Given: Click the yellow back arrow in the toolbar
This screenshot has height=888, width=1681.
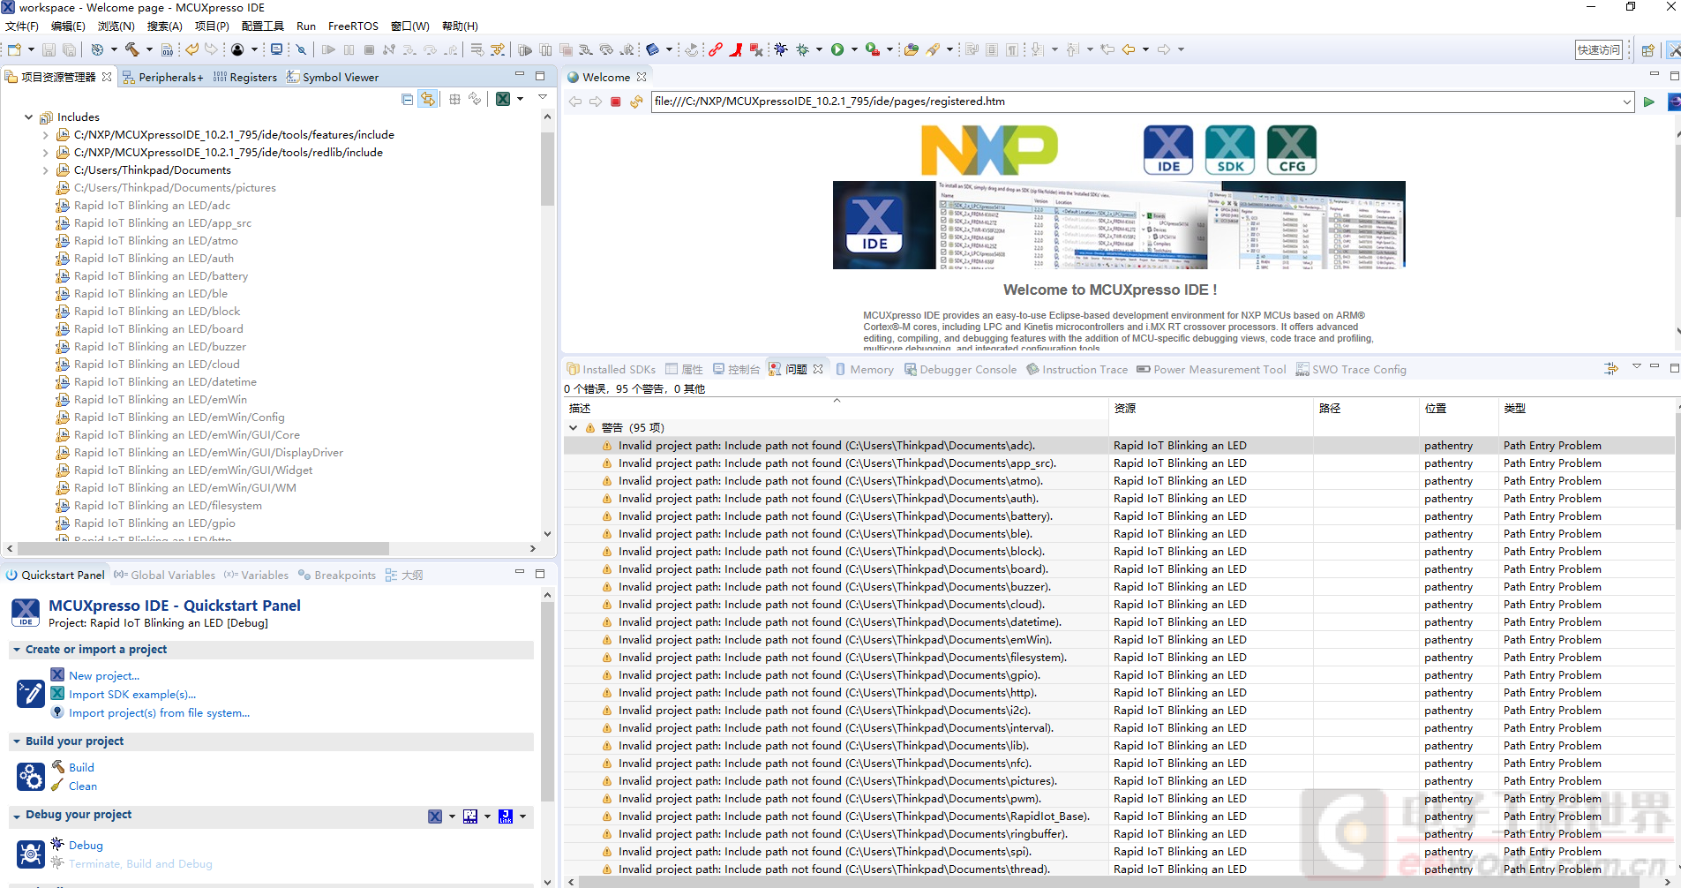Looking at the screenshot, I should coord(1129,50).
